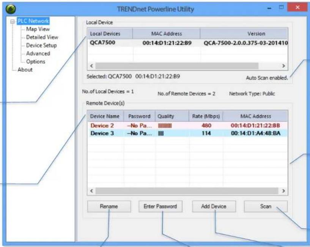Sort by Local Devices column header
This screenshot has height=247, width=310.
pyautogui.click(x=110, y=34)
